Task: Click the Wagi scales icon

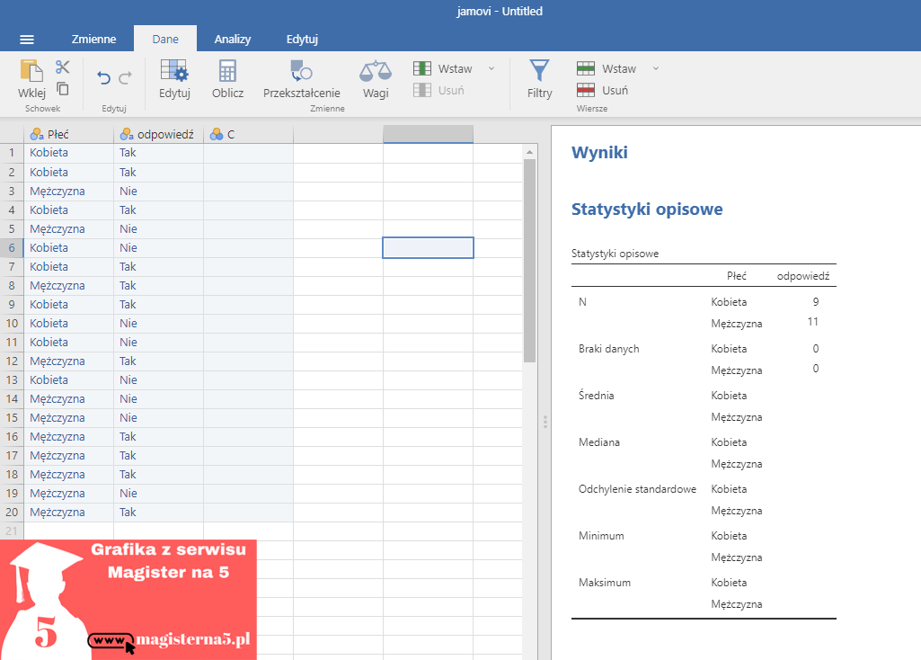Action: point(376,77)
